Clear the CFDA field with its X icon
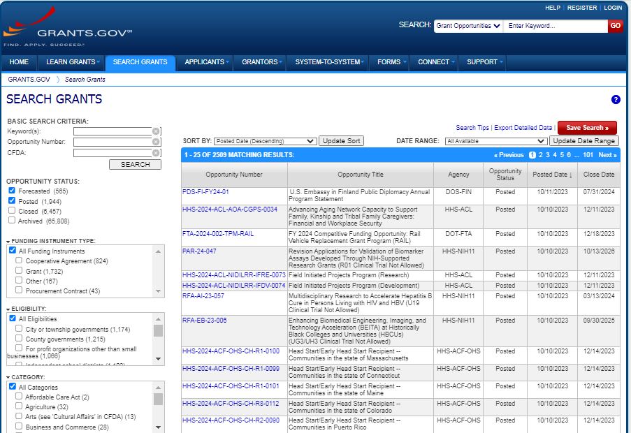 [x=157, y=153]
